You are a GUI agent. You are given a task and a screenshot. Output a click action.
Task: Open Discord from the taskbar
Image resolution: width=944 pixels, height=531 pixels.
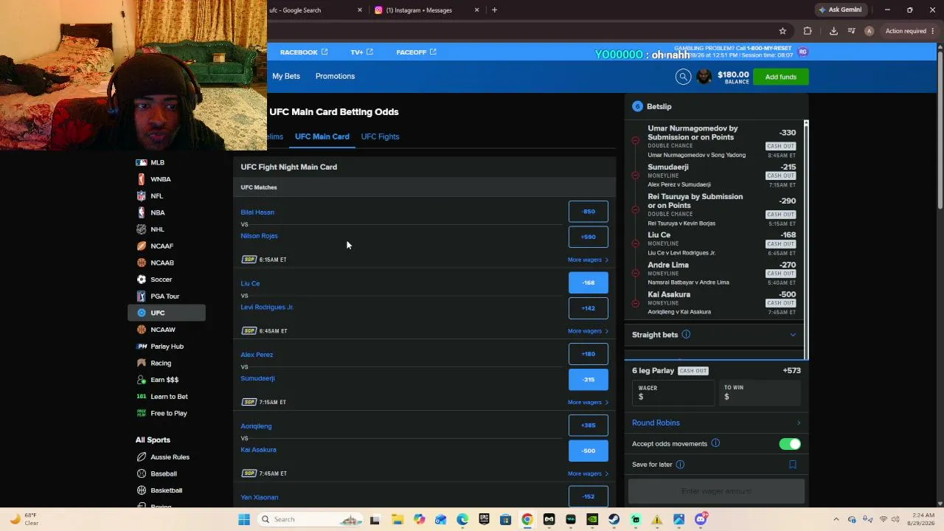pyautogui.click(x=701, y=519)
